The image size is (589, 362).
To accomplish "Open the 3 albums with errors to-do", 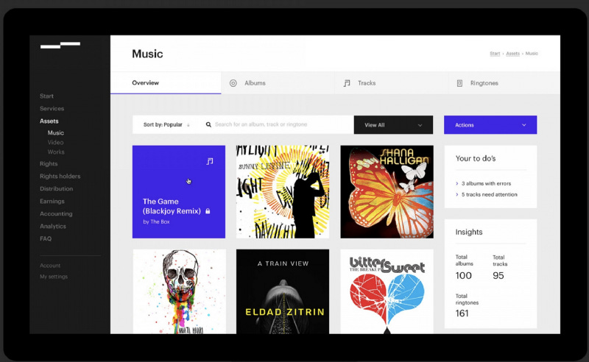I will [486, 184].
